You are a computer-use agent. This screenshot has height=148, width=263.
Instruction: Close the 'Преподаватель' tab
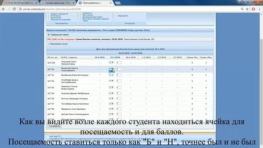pos(111,3)
